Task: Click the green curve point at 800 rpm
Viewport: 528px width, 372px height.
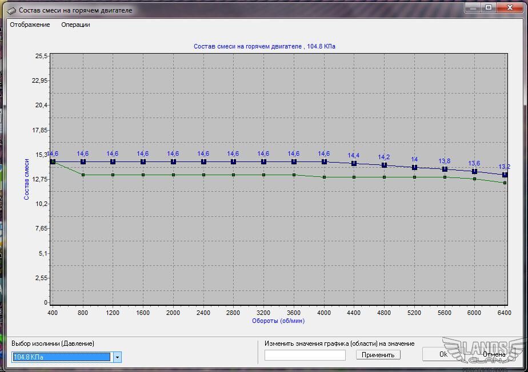Action: (x=83, y=175)
